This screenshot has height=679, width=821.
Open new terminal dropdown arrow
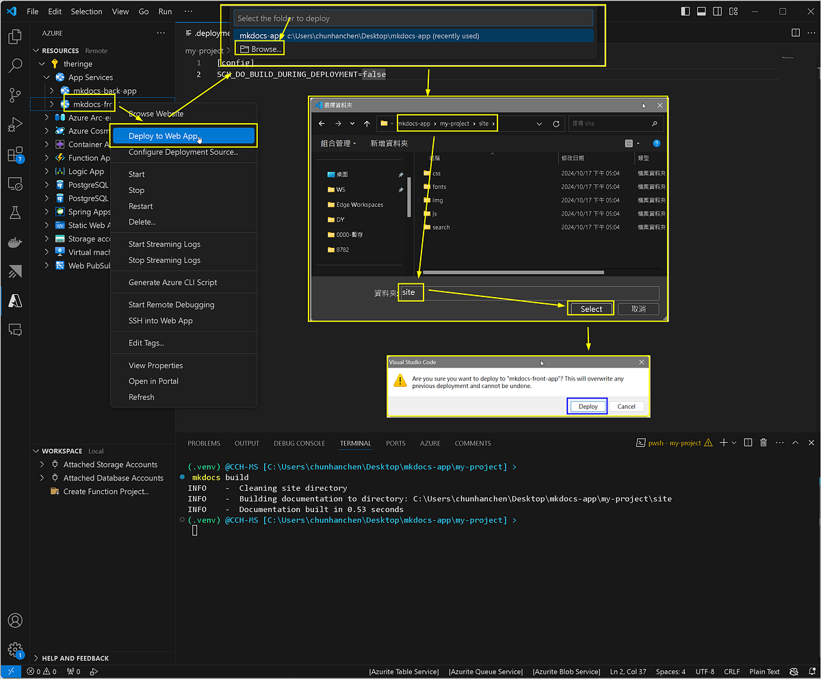click(734, 443)
